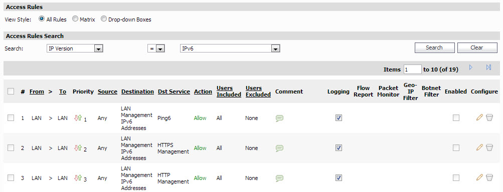Sort by the Dst Service column
Screen dimensions: 503x192
(174, 91)
